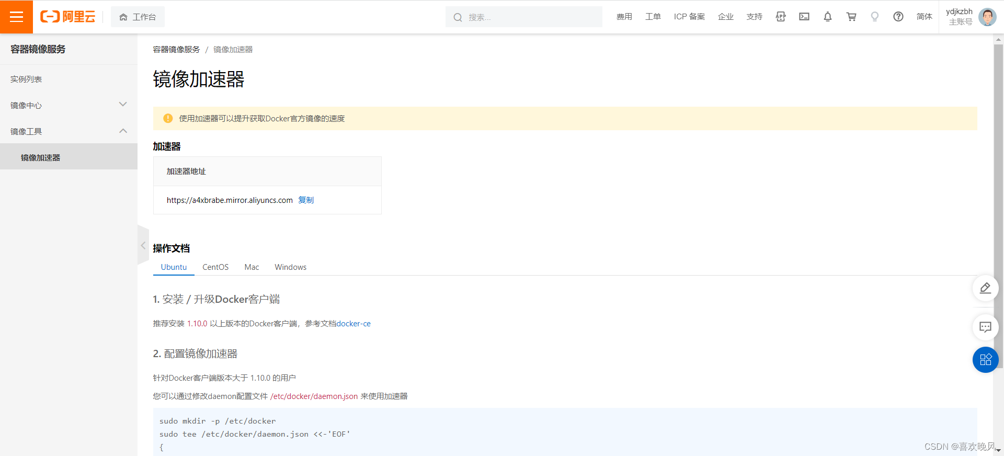Open the 费用 menu
The width and height of the screenshot is (1004, 456).
click(x=624, y=17)
